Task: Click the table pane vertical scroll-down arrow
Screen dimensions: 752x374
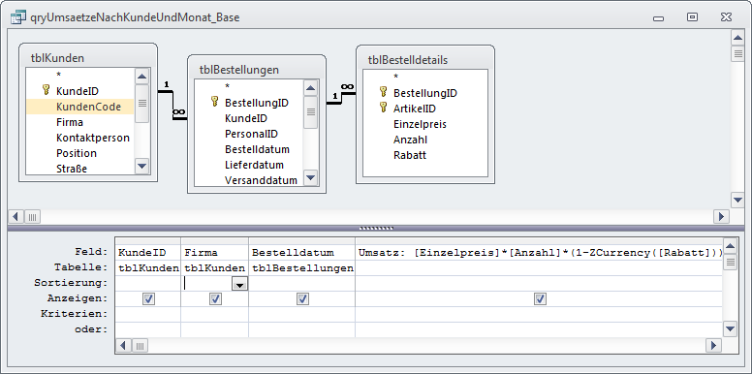Action: click(737, 199)
